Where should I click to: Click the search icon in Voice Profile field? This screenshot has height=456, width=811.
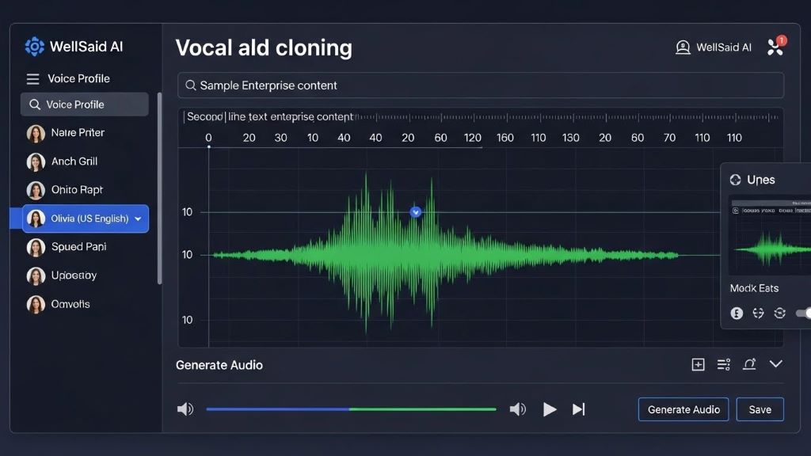tap(35, 104)
